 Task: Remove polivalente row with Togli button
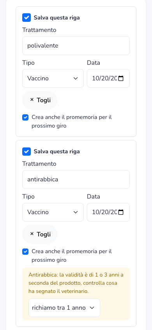(40, 100)
